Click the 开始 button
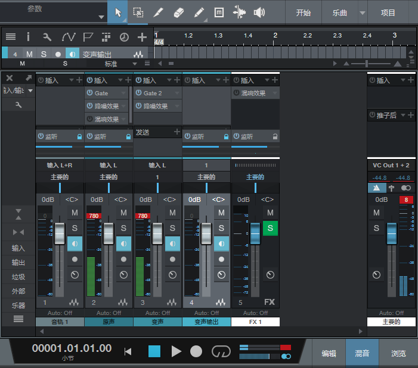This screenshot has height=368, width=418. tap(304, 13)
